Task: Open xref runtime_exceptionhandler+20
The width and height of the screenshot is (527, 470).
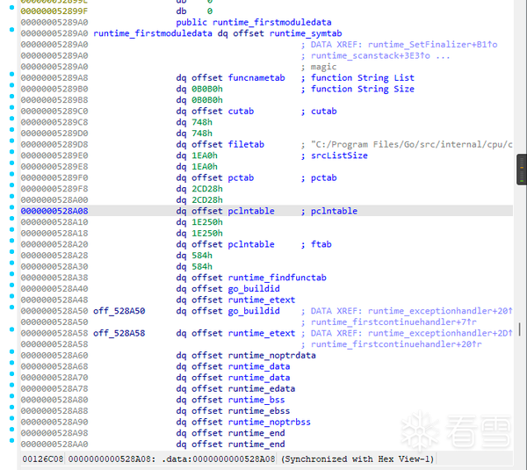Action: click(440, 311)
